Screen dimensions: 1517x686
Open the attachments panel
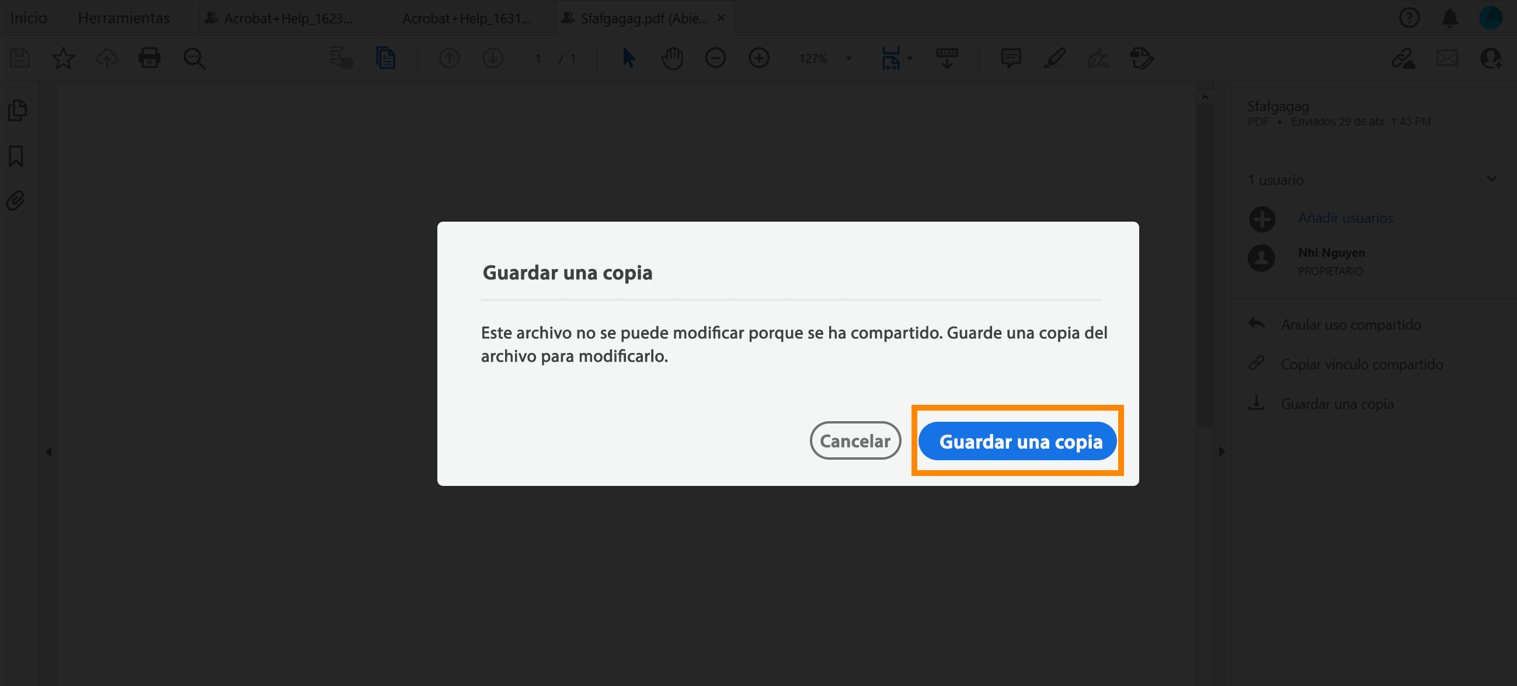click(x=16, y=201)
